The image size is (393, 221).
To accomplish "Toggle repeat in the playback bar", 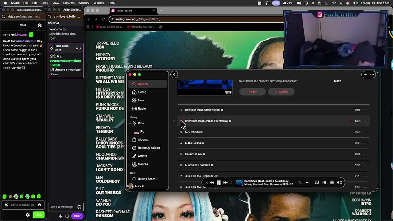I will pos(231,183).
